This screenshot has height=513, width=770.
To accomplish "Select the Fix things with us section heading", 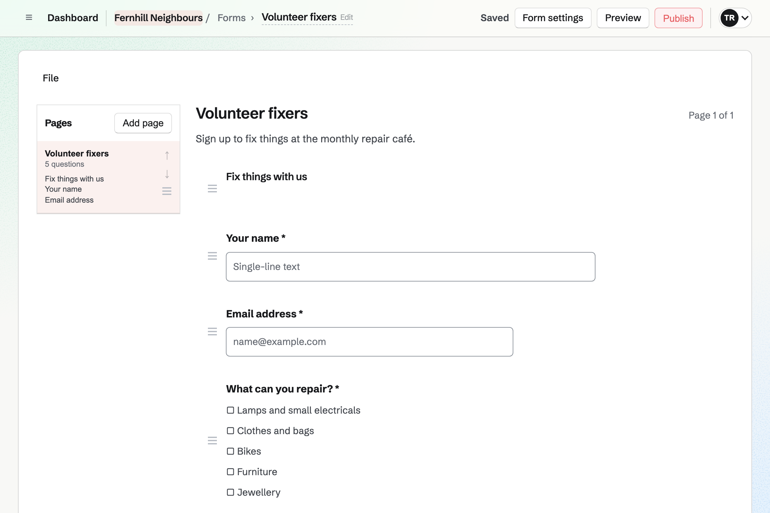I will pos(267,177).
